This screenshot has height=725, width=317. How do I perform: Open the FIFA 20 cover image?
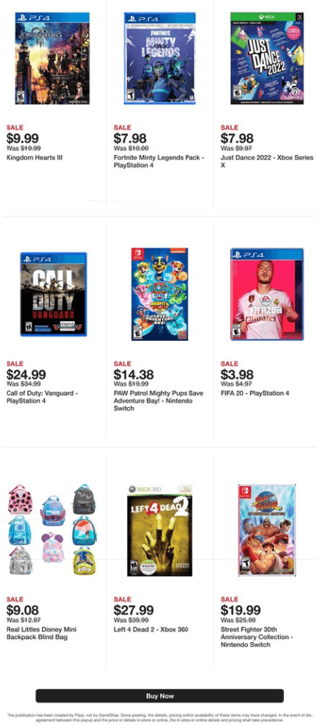click(x=267, y=294)
